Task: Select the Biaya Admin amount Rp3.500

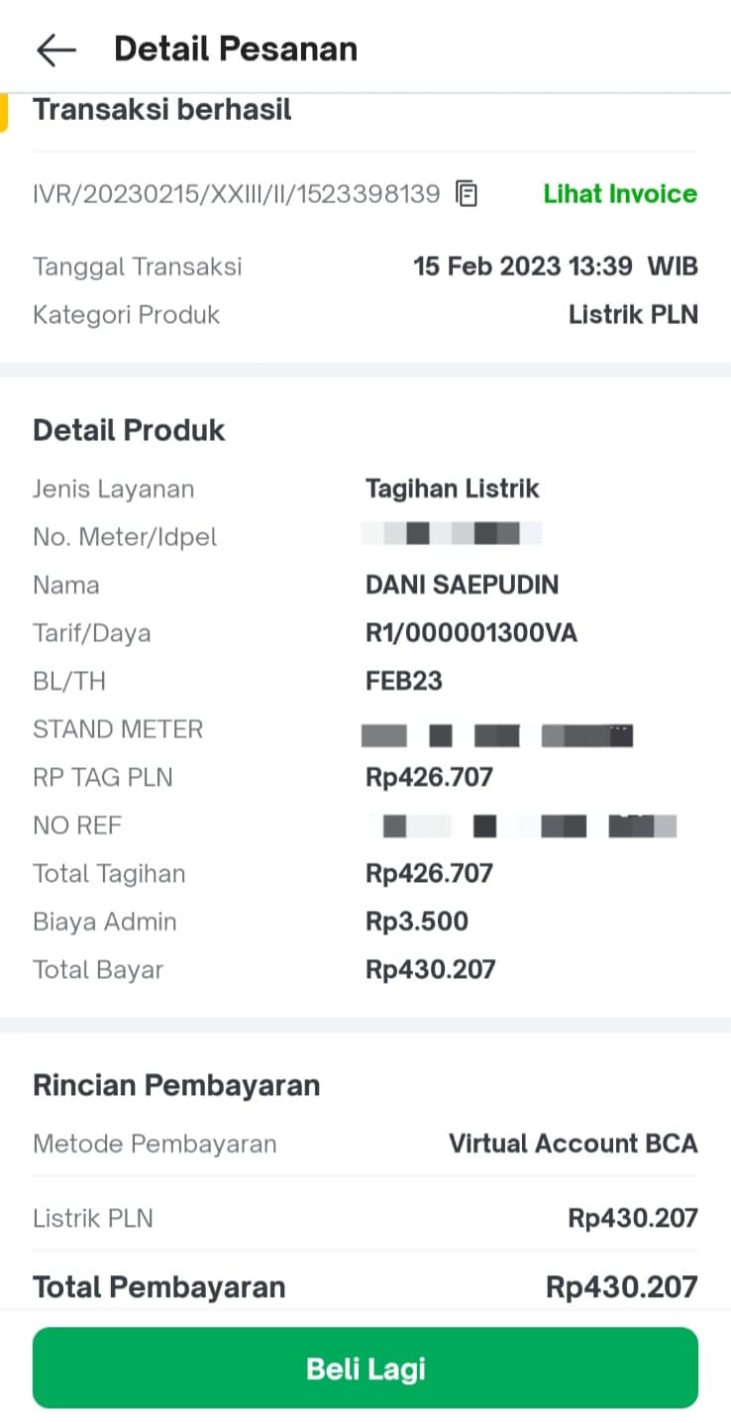Action: (x=417, y=922)
